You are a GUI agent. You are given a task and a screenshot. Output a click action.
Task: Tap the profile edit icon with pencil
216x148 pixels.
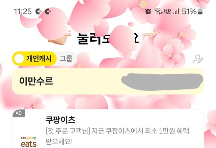pyautogui.click(x=198, y=59)
